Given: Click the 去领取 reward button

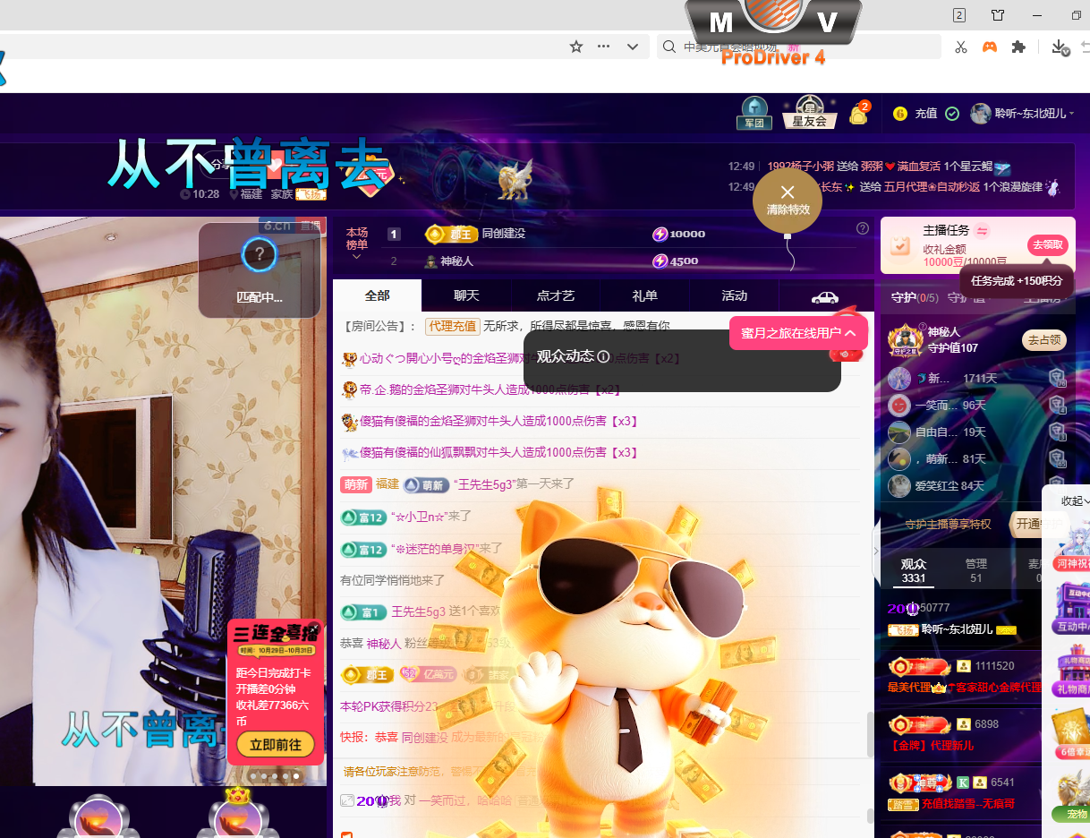Looking at the screenshot, I should coord(1047,245).
